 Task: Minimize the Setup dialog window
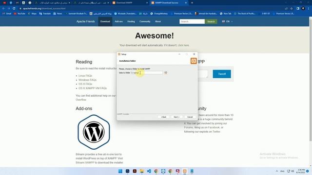tap(179, 54)
